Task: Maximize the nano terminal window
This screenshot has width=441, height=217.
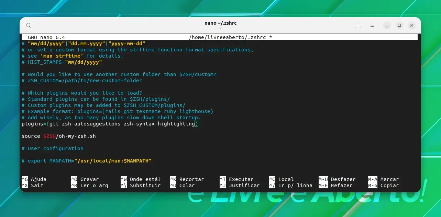Action: click(x=399, y=25)
